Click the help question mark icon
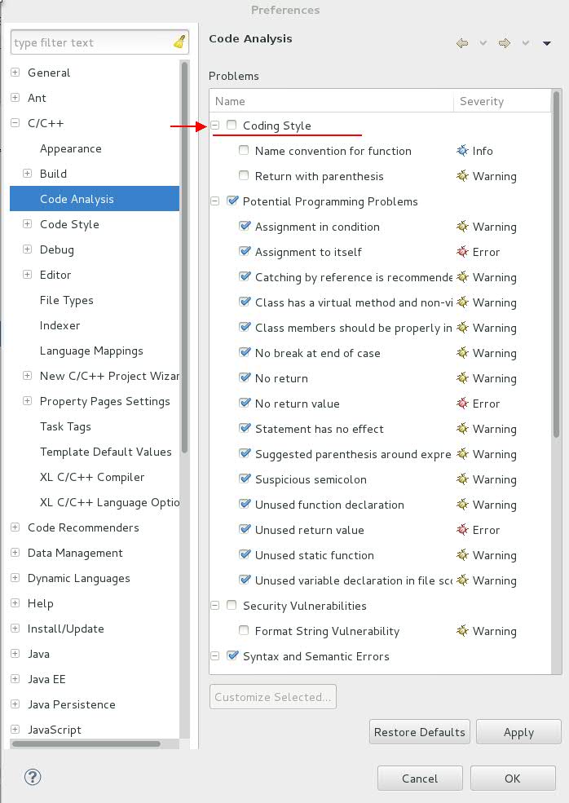Image resolution: width=569 pixels, height=803 pixels. tap(33, 777)
